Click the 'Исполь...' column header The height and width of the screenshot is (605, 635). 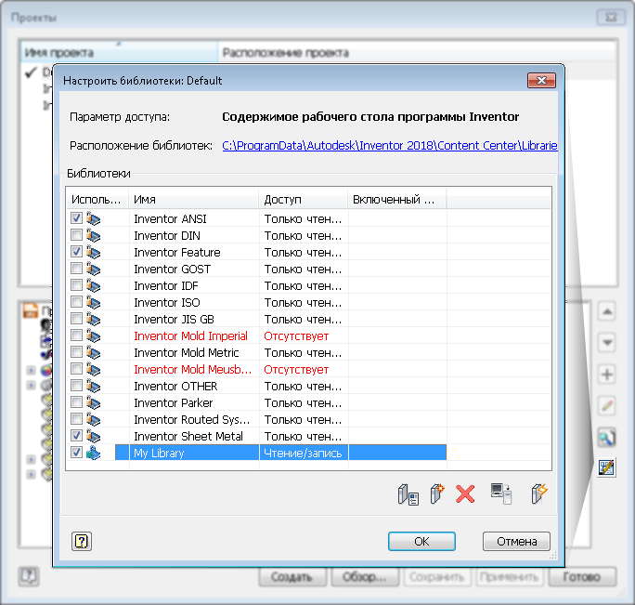(97, 199)
